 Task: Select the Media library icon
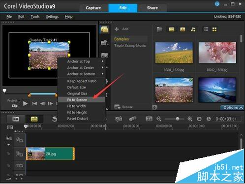(x=104, y=30)
